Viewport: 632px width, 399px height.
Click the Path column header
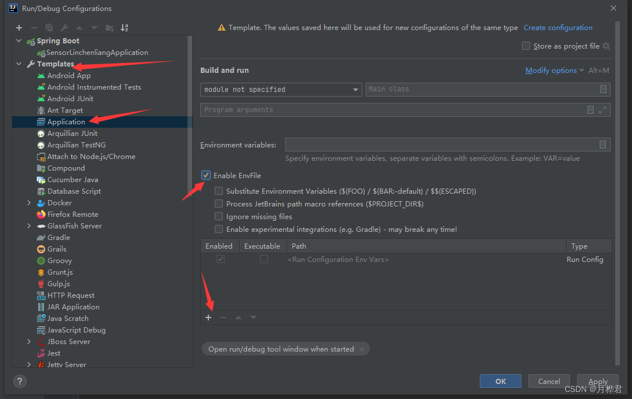pyautogui.click(x=426, y=246)
